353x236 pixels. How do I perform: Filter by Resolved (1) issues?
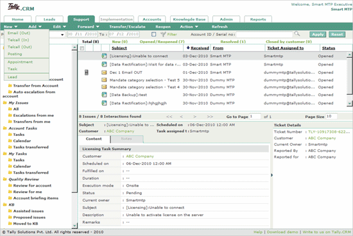pyautogui.click(x=233, y=42)
